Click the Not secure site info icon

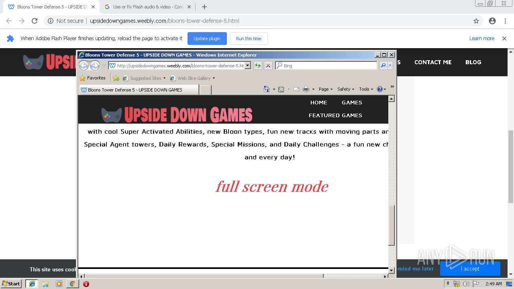[51, 21]
